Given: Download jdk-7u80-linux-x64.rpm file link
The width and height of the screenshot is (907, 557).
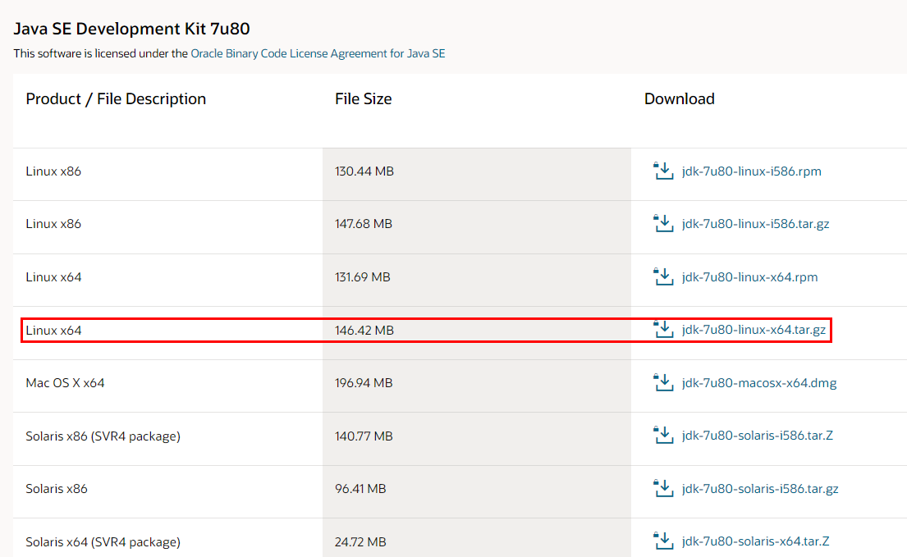Looking at the screenshot, I should 749,276.
